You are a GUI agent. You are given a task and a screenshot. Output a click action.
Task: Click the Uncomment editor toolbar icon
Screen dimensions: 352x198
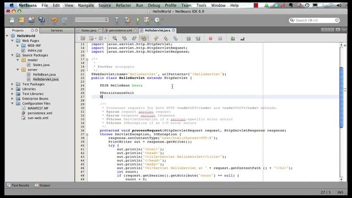click(242, 38)
